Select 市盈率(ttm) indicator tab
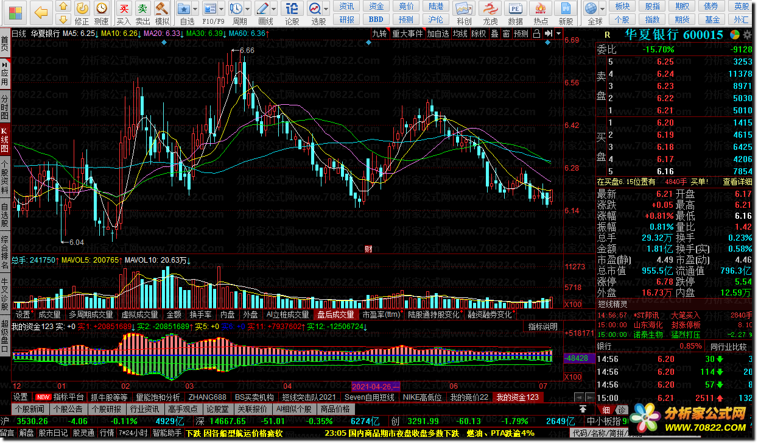Image resolution: width=758 pixels, height=443 pixels. coord(381,314)
